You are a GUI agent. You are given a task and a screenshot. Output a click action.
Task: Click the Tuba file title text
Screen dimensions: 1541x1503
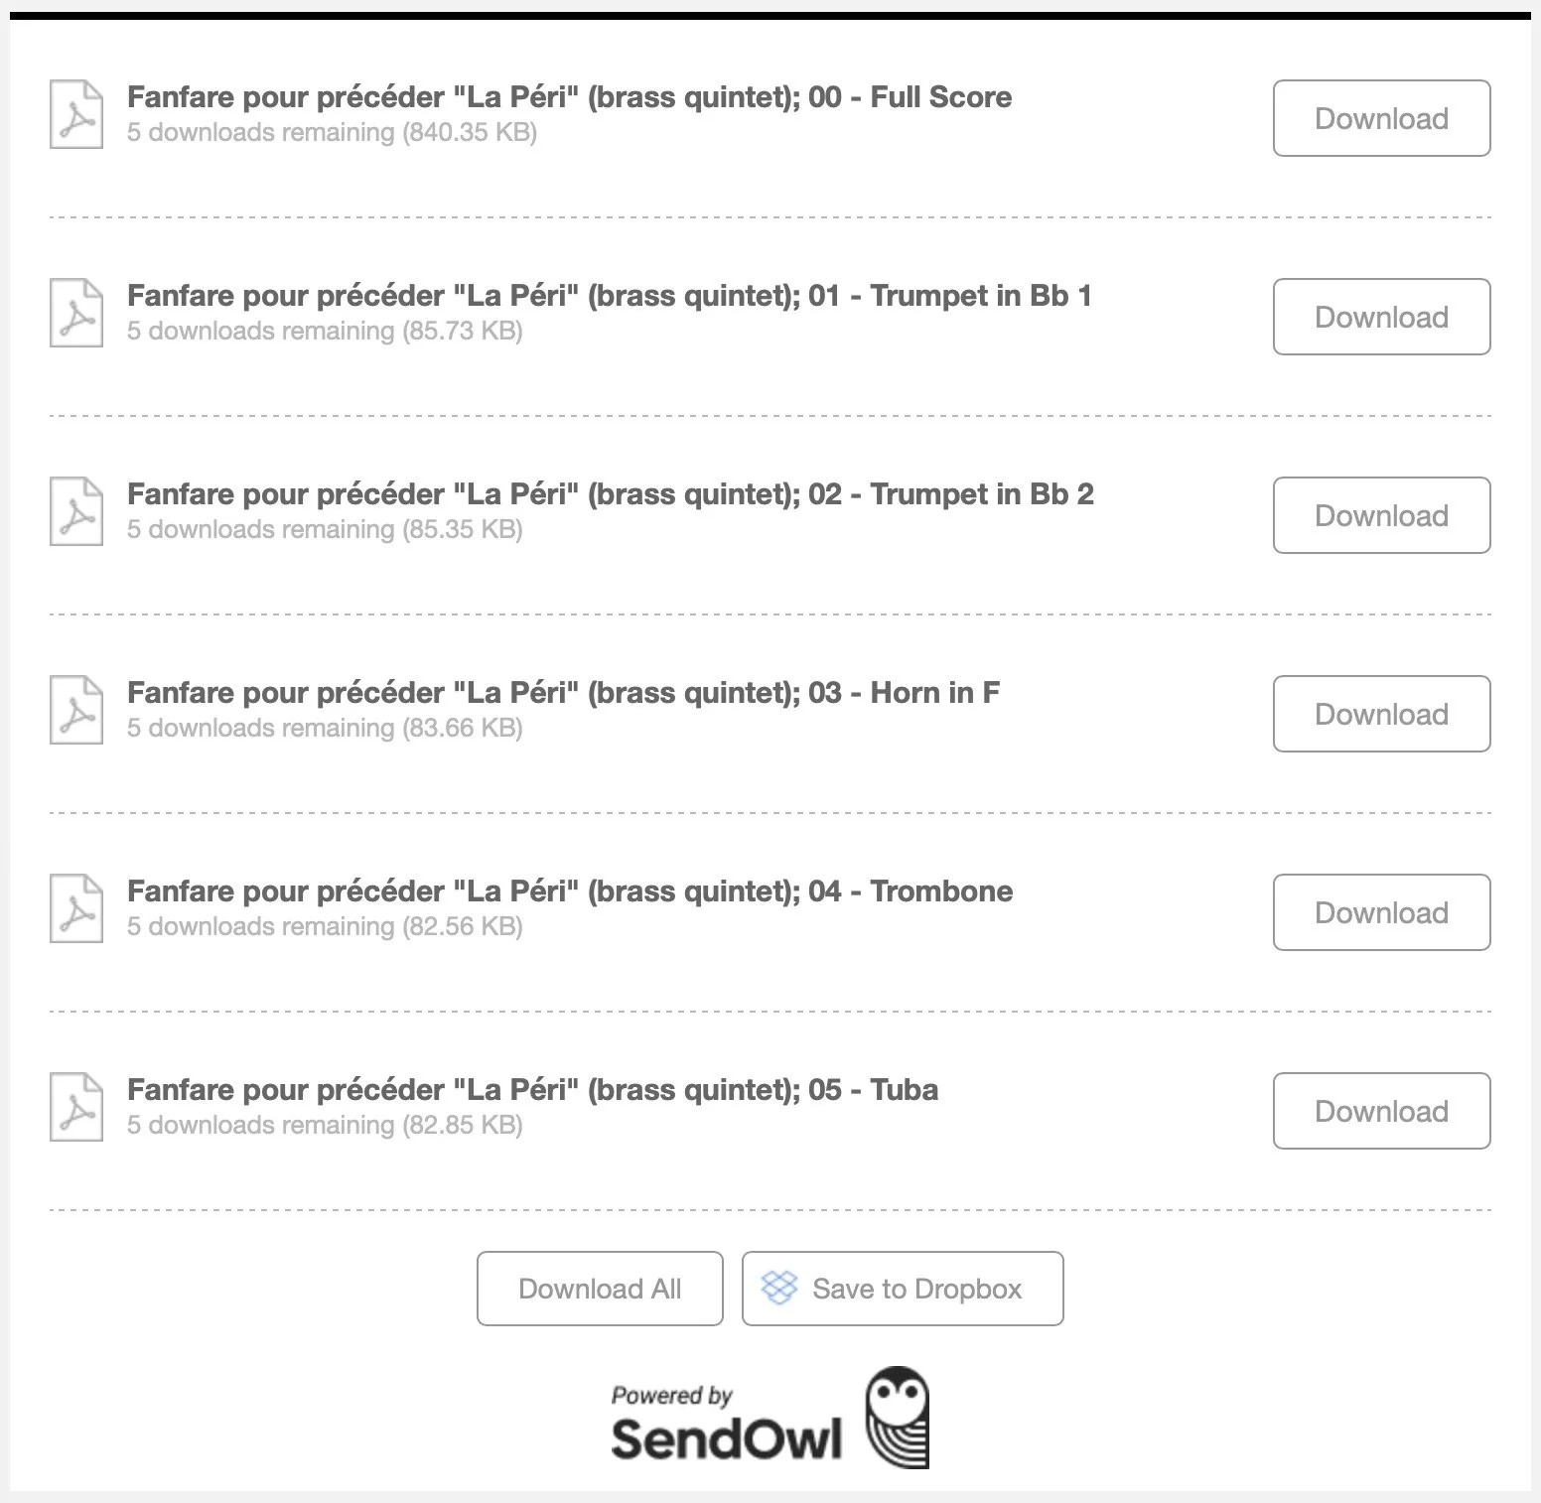pos(532,1090)
